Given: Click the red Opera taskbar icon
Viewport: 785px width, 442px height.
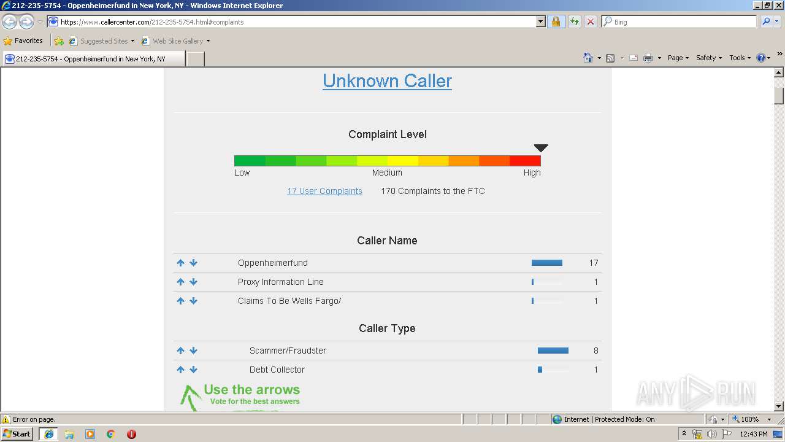Looking at the screenshot, I should pos(131,434).
